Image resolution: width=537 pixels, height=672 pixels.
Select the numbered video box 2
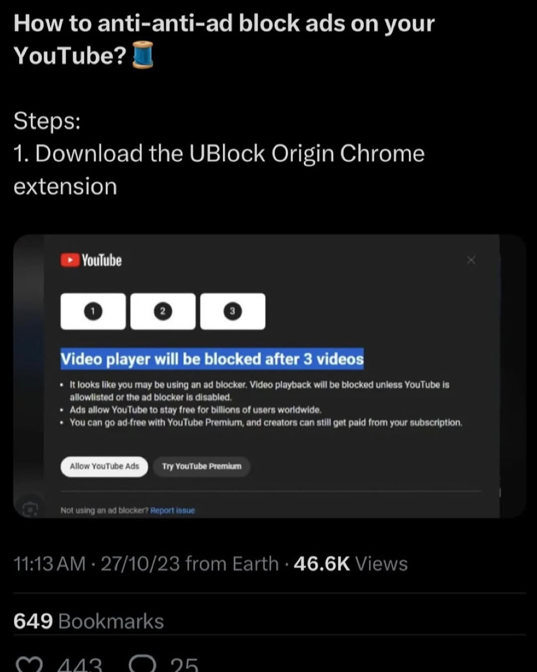163,312
